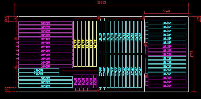This screenshot has height=99, width=201.
Task: Select junction symbol left of first magenta 14P bar
Action: [x=146, y=44]
